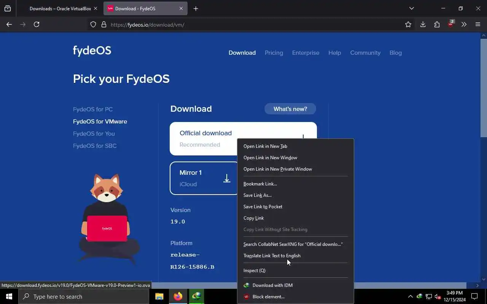Open the notification center icon
Viewport: 487px width, 304px height.
point(474,296)
